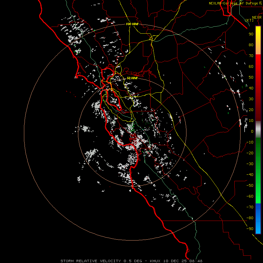Click the "10 DEC 25" date in the caption
Screen dimensions: 263x263
[175, 261]
